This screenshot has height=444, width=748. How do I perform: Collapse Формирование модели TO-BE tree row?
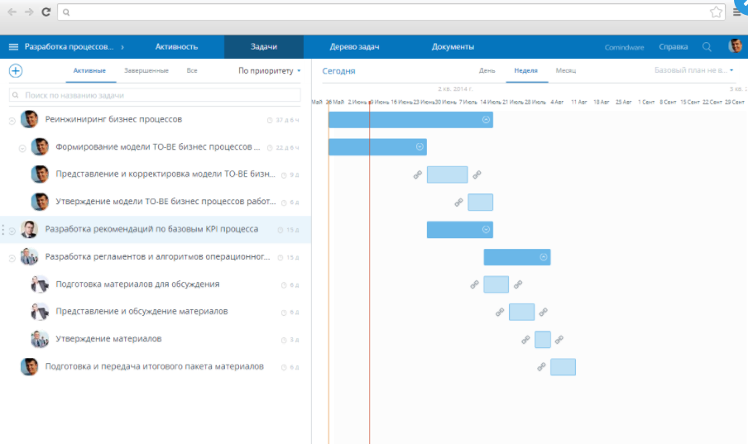click(22, 149)
